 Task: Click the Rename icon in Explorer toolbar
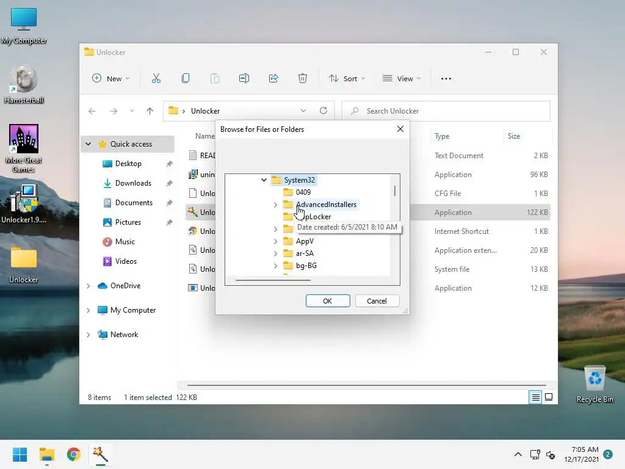click(x=244, y=79)
